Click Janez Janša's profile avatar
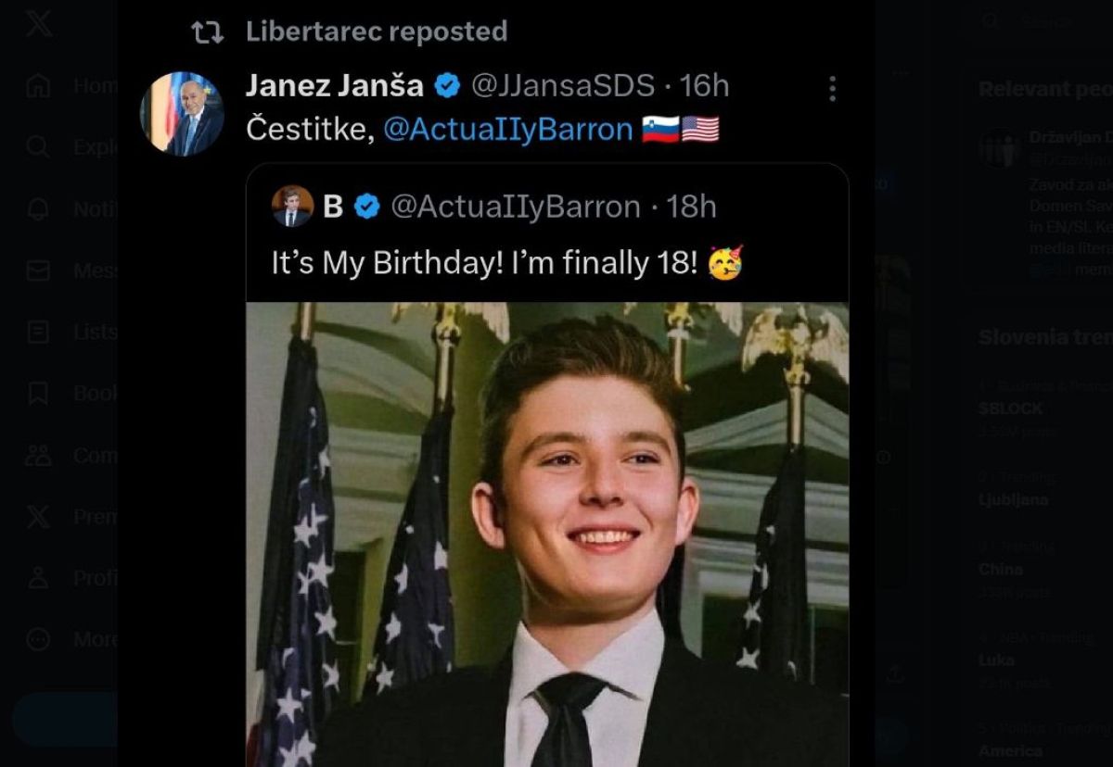The image size is (1113, 767). pos(182,113)
